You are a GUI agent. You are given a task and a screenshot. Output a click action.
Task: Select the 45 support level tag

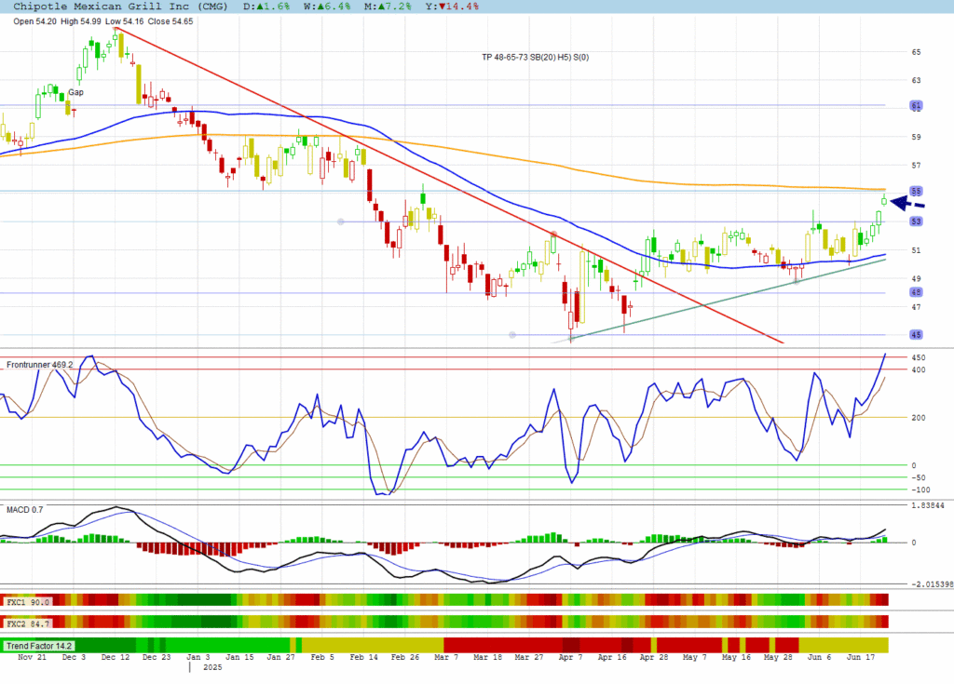coord(917,334)
